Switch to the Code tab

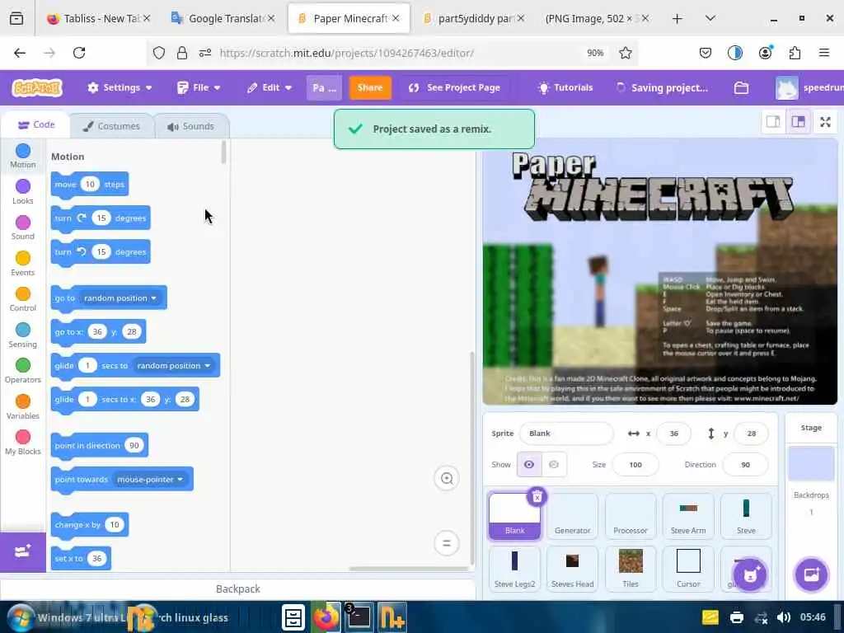pos(36,125)
